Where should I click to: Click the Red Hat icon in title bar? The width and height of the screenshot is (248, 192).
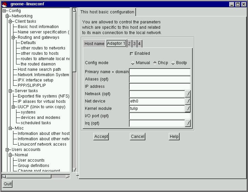point(4,4)
